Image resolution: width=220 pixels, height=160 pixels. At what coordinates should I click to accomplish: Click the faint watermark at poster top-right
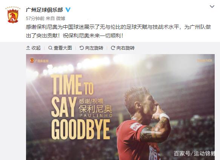(x=204, y=61)
